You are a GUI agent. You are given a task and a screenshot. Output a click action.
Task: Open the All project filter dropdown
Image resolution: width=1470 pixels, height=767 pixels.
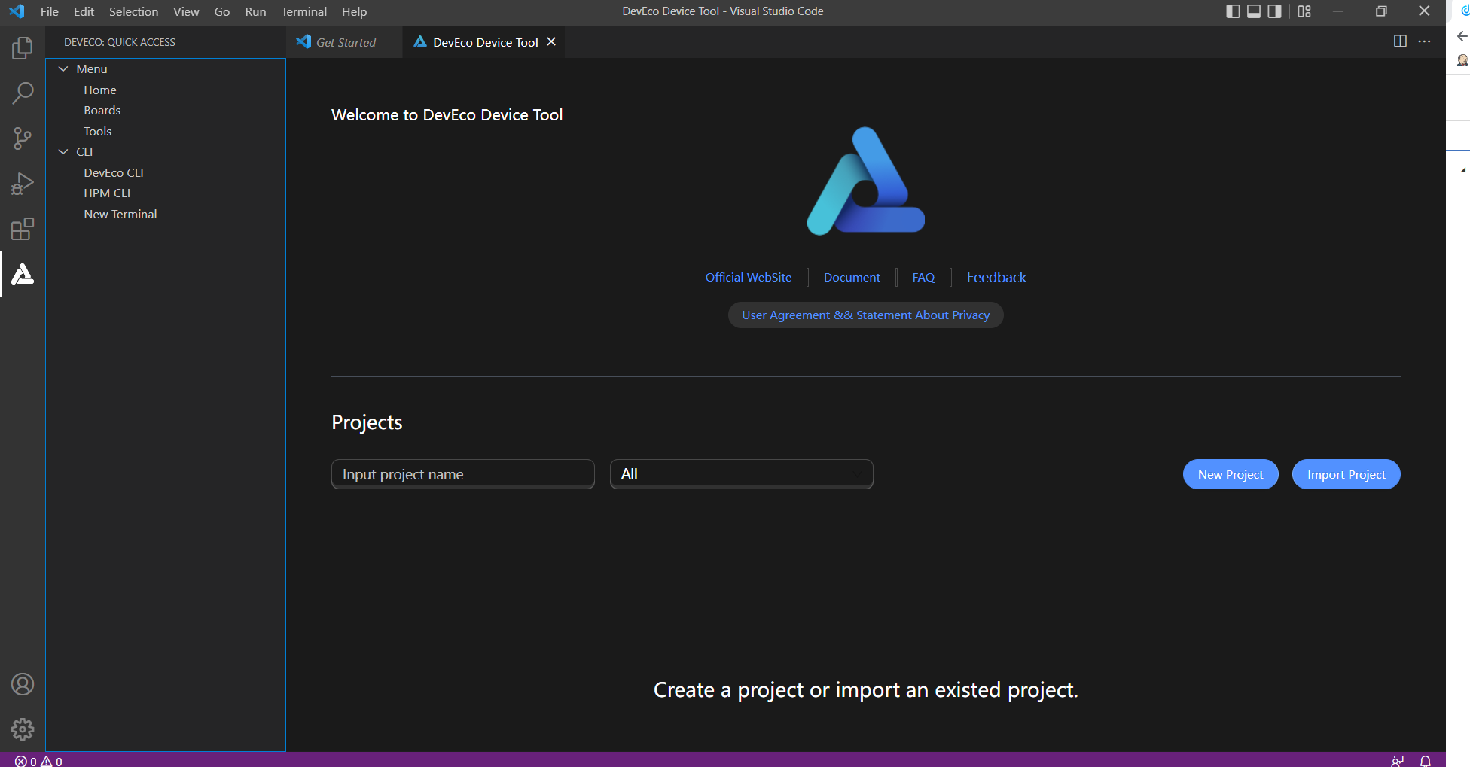click(x=742, y=474)
